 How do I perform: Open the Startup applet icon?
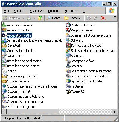point(68,66)
